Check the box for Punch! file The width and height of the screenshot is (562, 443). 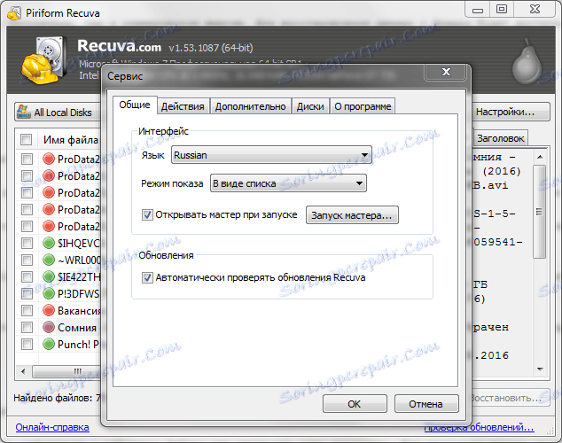(x=27, y=344)
